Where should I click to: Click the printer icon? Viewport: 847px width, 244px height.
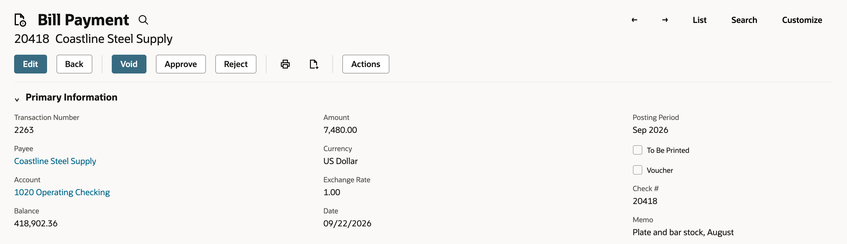click(x=285, y=64)
